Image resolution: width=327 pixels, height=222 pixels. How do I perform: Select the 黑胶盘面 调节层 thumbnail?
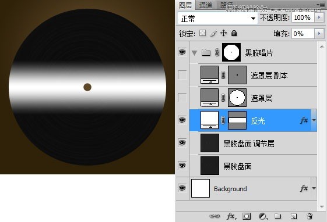(210, 143)
